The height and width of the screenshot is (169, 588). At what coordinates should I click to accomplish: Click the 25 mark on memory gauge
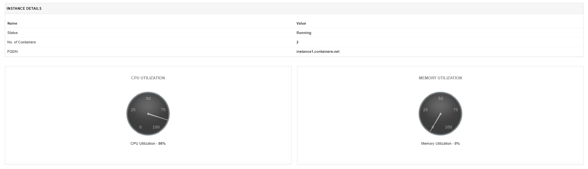pos(425,110)
